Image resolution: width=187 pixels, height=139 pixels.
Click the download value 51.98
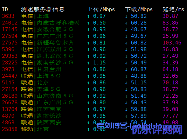[139, 49]
